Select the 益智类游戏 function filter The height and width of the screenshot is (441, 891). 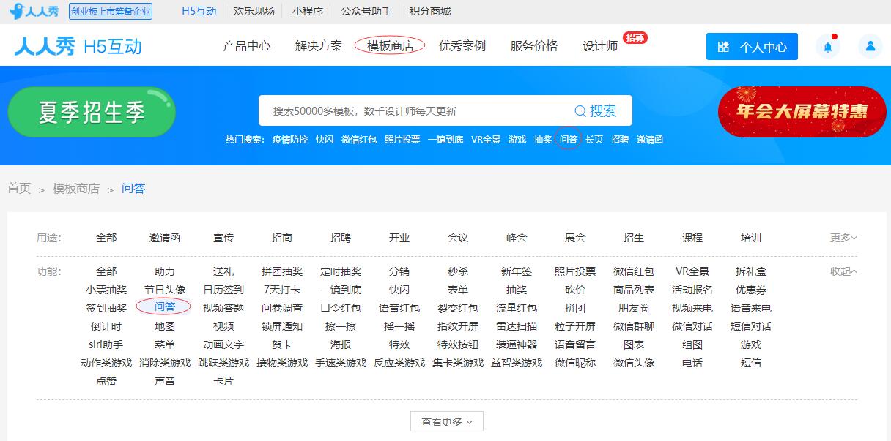tap(517, 363)
